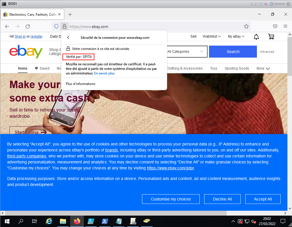Open the More categories menu
Screen dimensions: 292x227
click(263, 68)
